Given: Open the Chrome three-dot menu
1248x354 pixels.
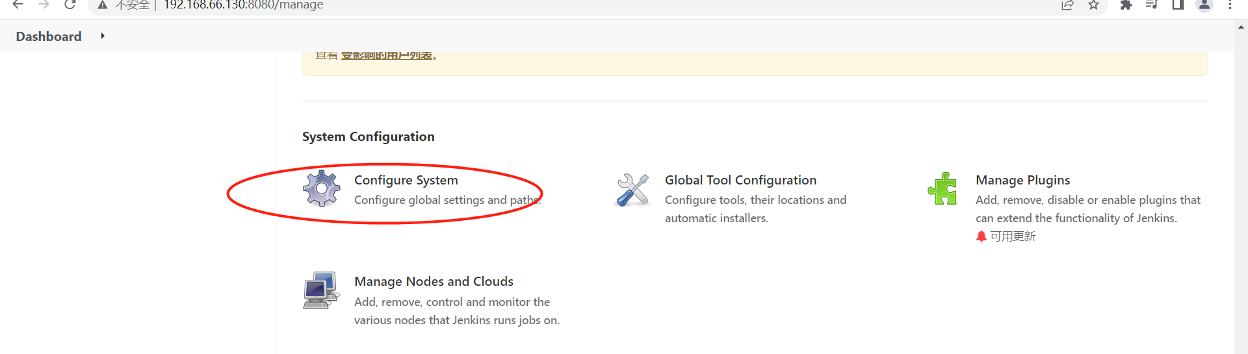Looking at the screenshot, I should point(1230,5).
